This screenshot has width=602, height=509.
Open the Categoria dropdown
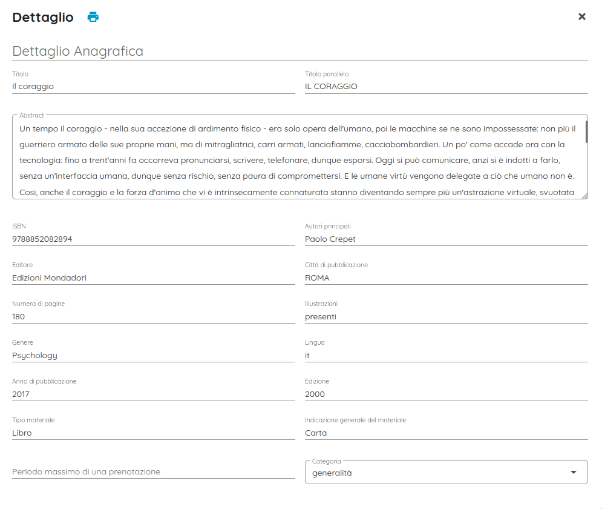[446, 473]
